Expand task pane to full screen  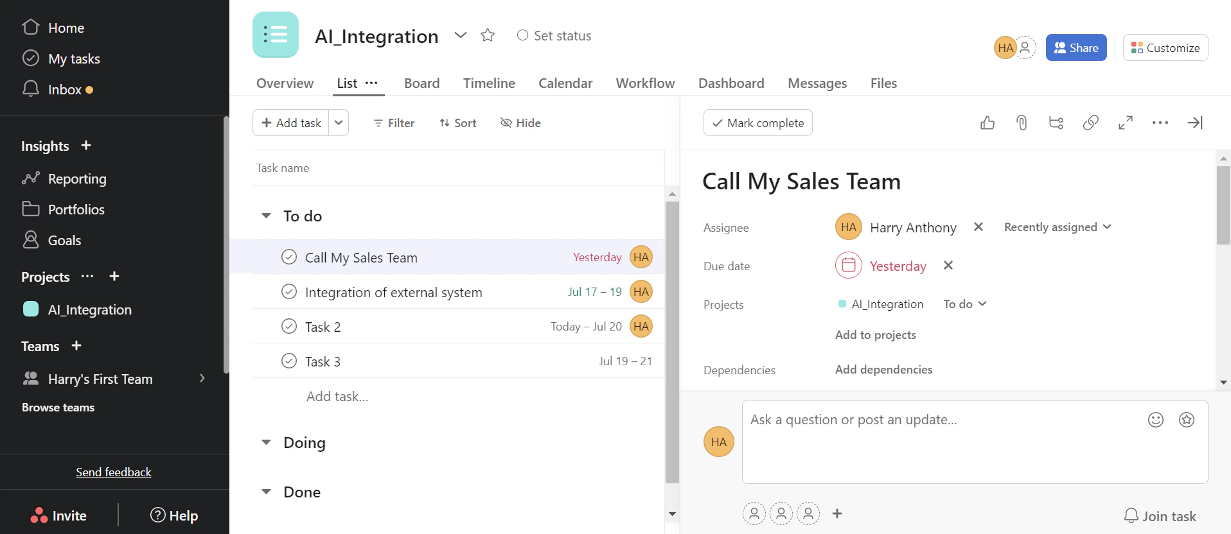(x=1125, y=123)
